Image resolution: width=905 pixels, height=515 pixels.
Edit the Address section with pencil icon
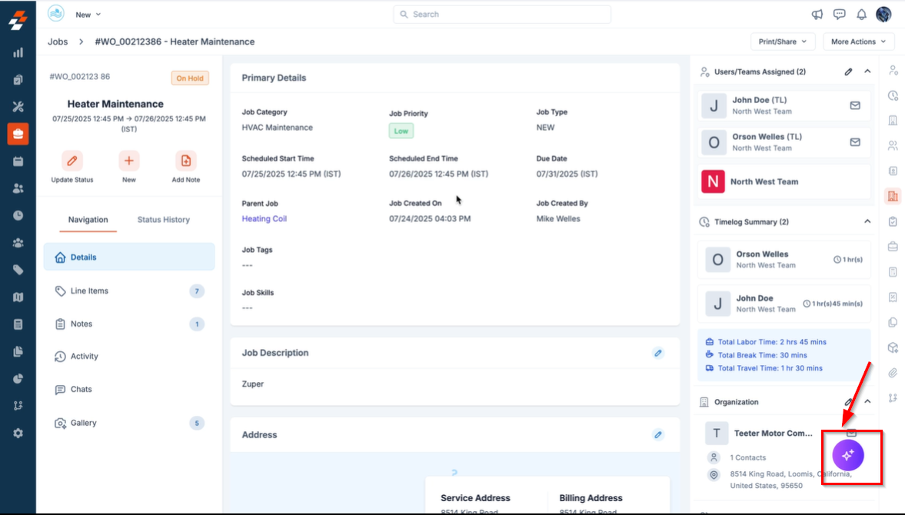658,435
